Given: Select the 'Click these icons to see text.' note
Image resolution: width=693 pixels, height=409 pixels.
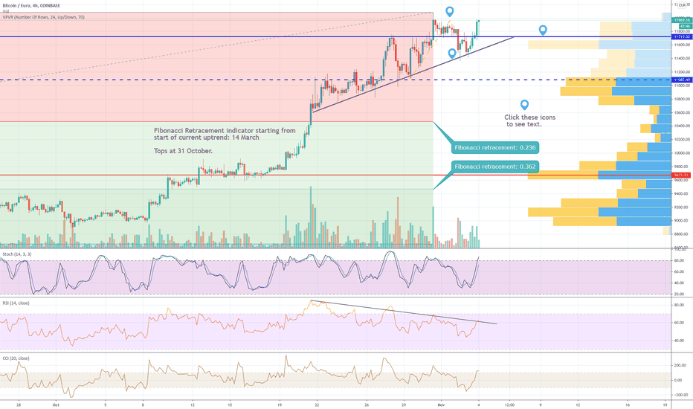Looking at the screenshot, I should (529, 120).
